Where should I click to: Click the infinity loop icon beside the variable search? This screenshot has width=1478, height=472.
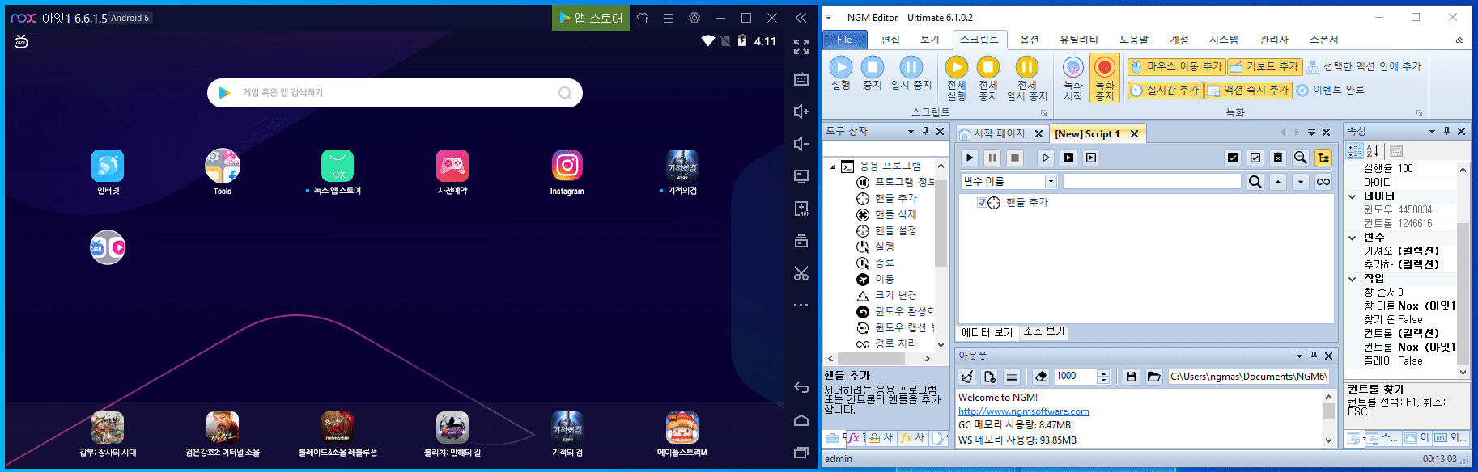(1323, 182)
